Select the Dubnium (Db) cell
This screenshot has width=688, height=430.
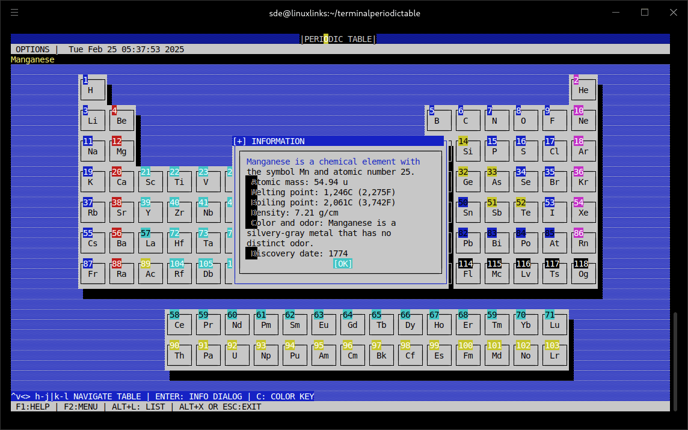pos(208,274)
